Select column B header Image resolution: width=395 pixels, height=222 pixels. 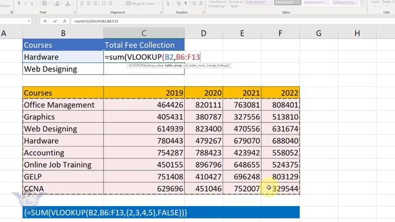(63, 33)
